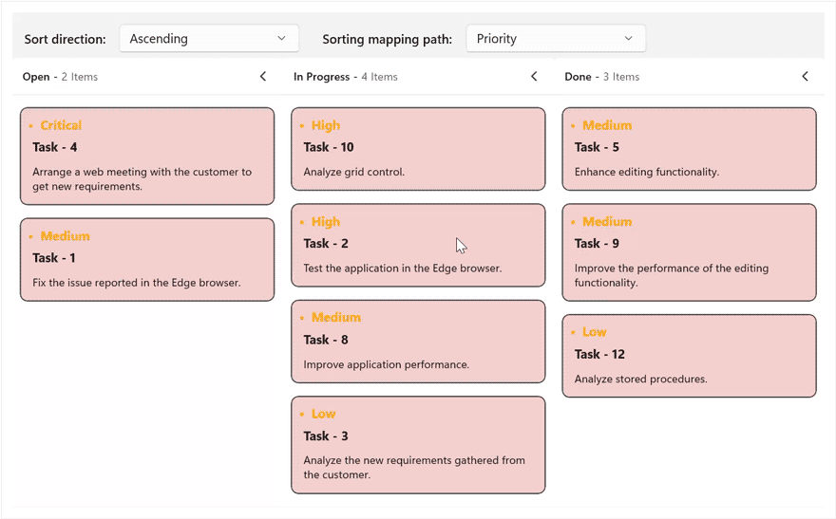Click 'Arrange a web meeting' description text
Viewport: 836px width, 519px height.
click(x=142, y=179)
